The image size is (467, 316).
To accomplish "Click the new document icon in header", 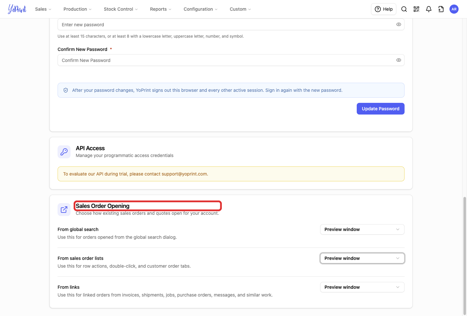I will 441,9.
